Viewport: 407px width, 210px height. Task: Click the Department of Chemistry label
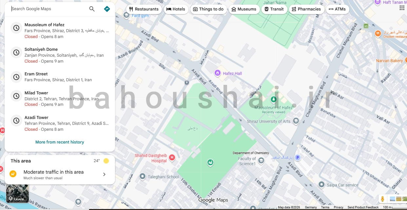[251, 153]
